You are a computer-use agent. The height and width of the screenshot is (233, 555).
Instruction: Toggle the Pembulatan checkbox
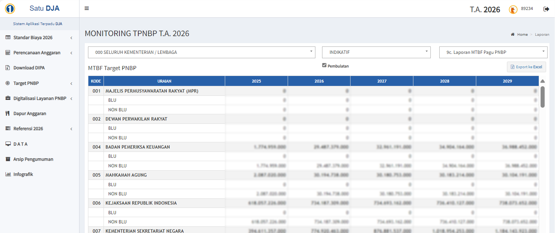click(x=324, y=66)
